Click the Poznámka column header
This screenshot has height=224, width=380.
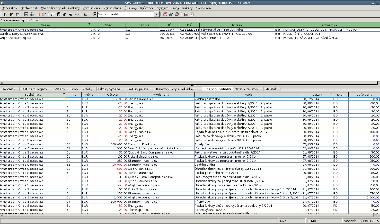point(329,25)
